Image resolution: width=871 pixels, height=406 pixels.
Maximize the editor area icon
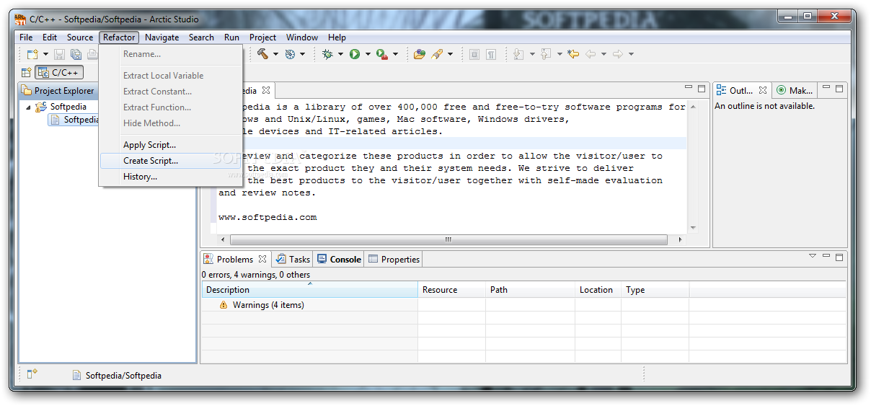702,89
